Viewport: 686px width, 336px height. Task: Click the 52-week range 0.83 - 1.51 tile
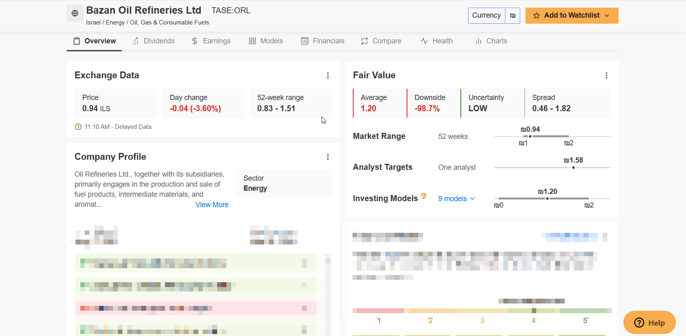291,103
